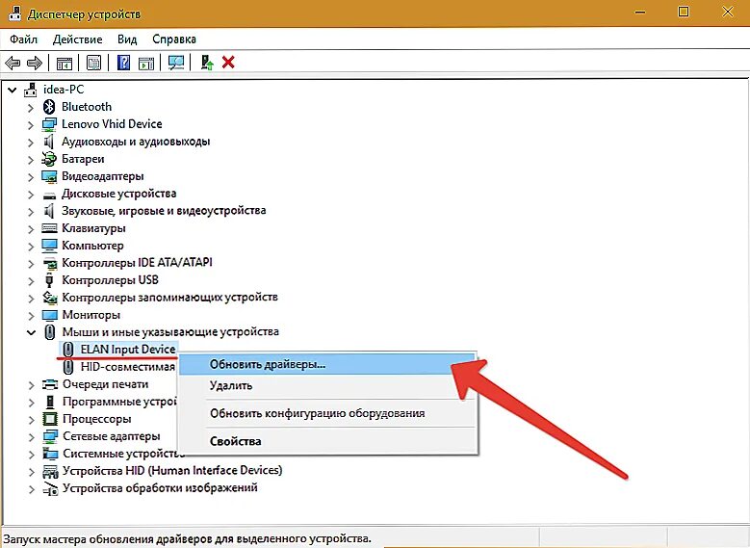Click the mouse icon next to ELAN Input Device
Screen dimensions: 750x548
68,350
